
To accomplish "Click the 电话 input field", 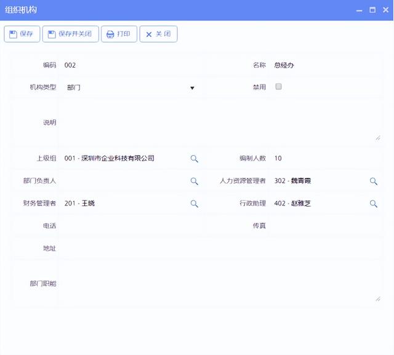I will 130,226.
